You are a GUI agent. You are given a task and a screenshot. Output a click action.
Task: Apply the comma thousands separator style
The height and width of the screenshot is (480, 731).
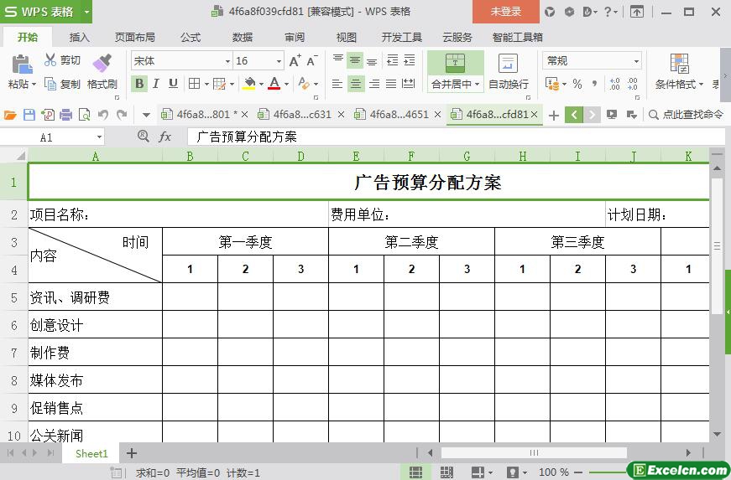(594, 84)
